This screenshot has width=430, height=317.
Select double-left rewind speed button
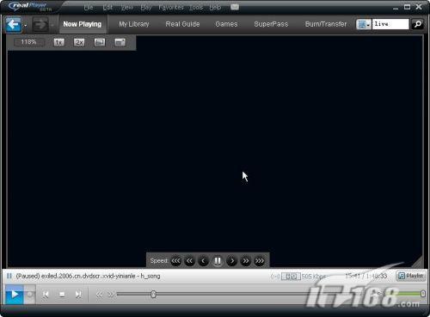click(189, 261)
